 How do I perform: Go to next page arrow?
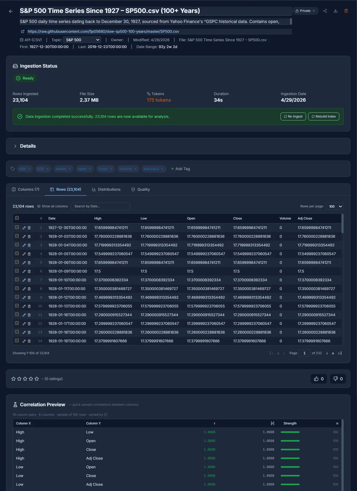pos(327,353)
